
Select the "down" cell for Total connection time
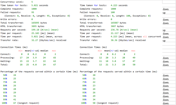(169, 65)
